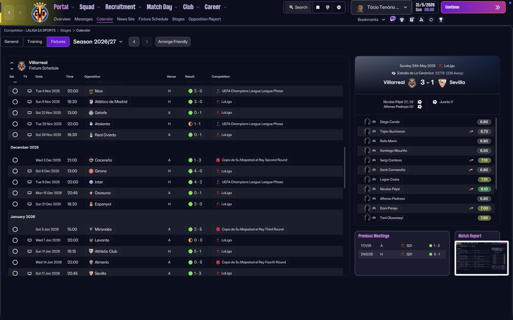Screen dimensions: 513x320
Task: Click the Athletic Club badge
Action: click(91, 251)
